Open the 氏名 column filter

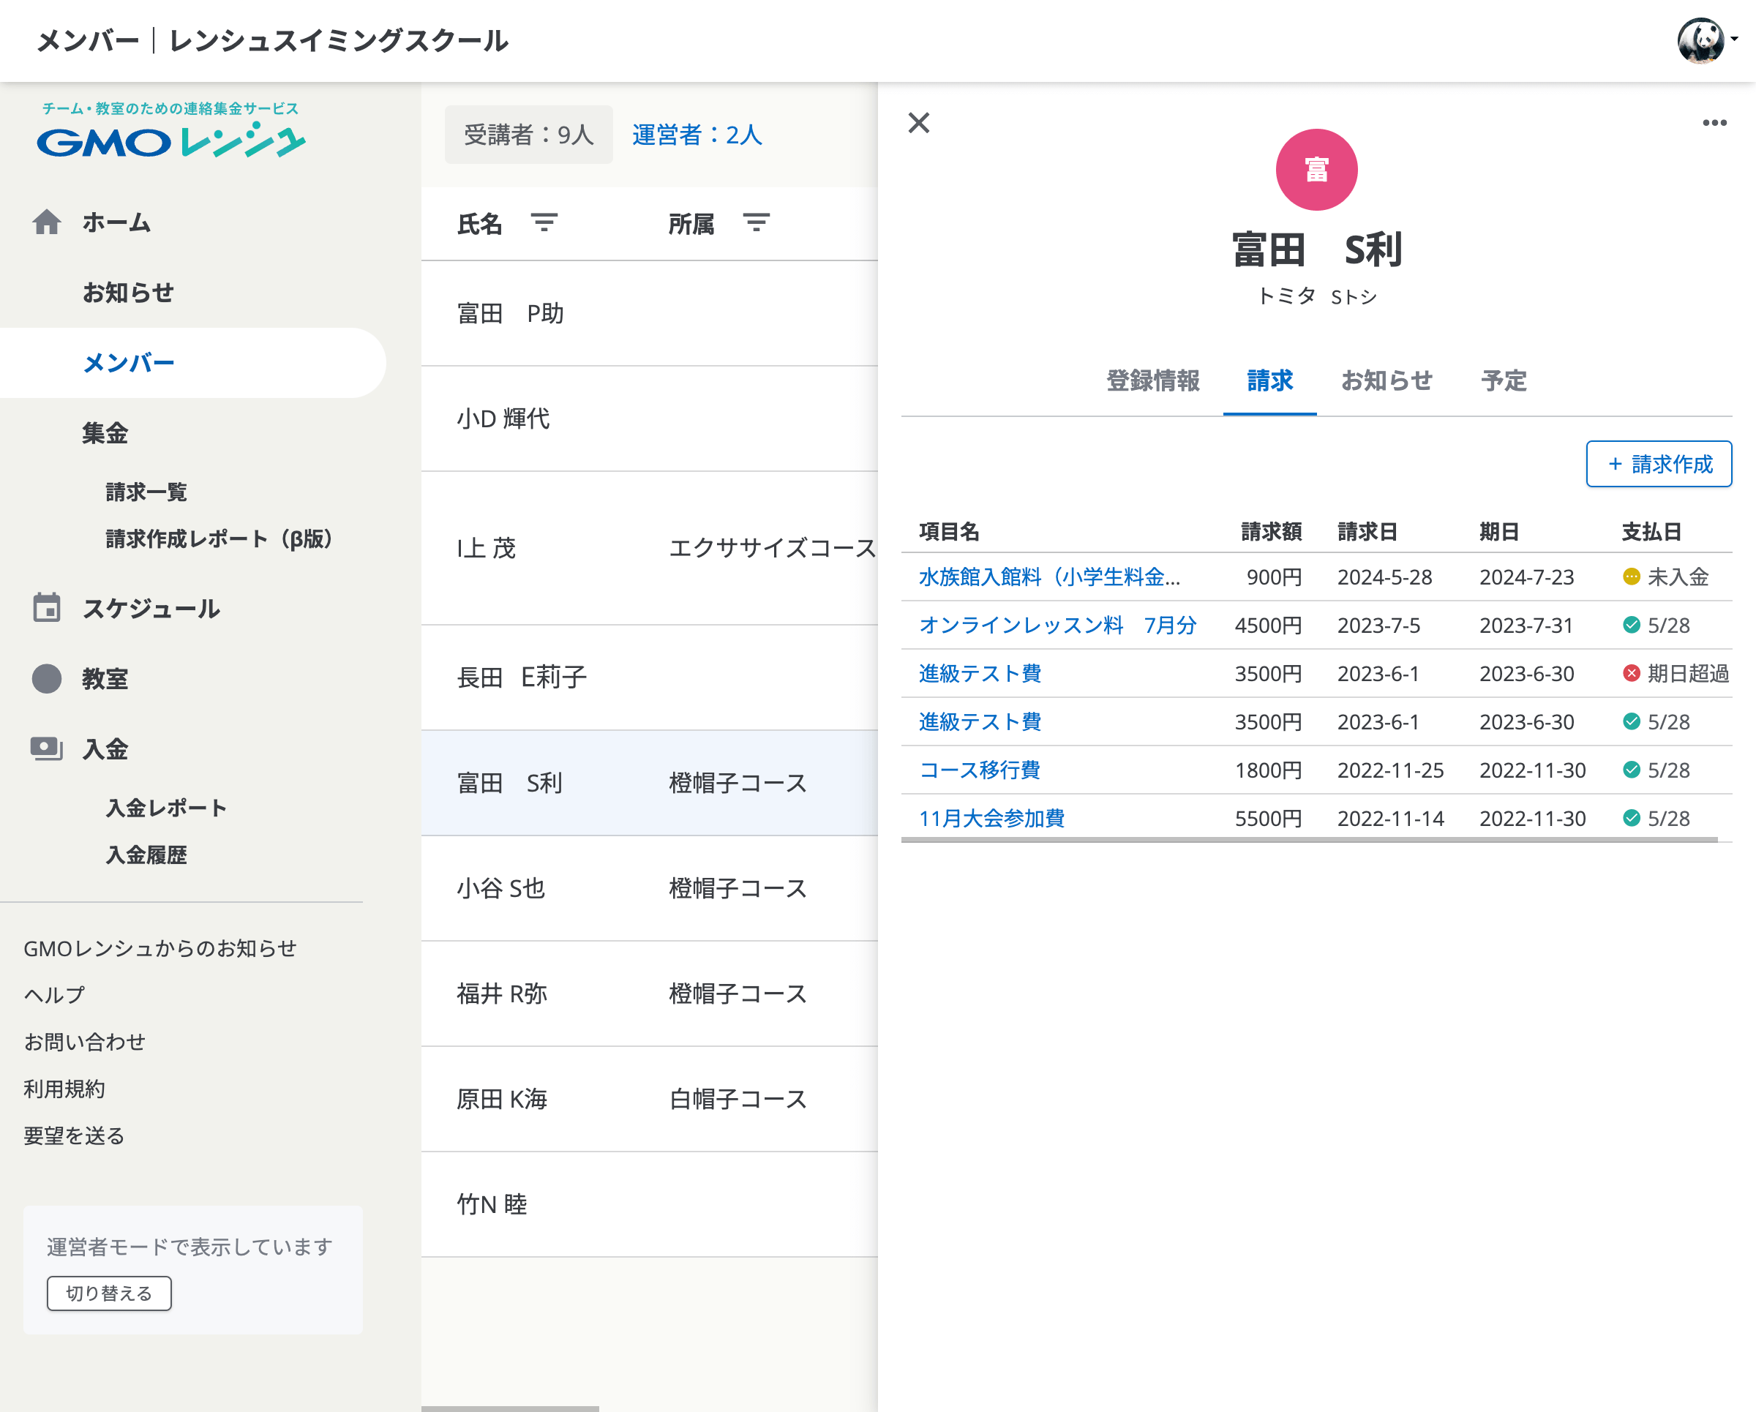[546, 222]
